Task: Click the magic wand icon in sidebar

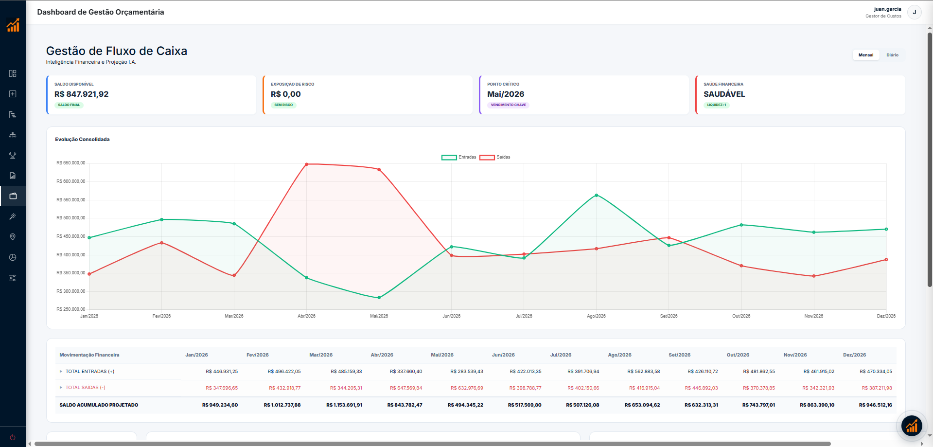Action: [x=13, y=216]
